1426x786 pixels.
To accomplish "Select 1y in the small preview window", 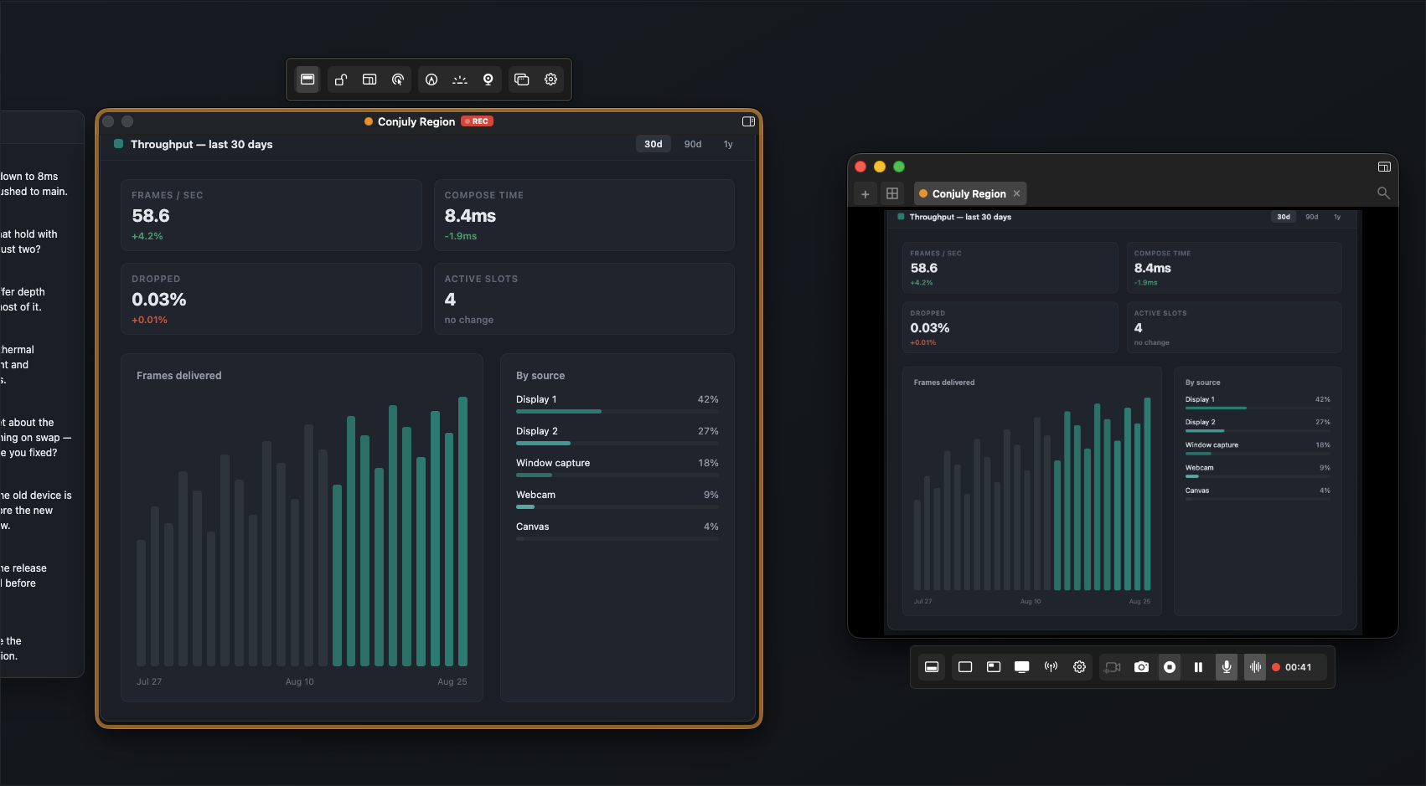I will point(1337,217).
